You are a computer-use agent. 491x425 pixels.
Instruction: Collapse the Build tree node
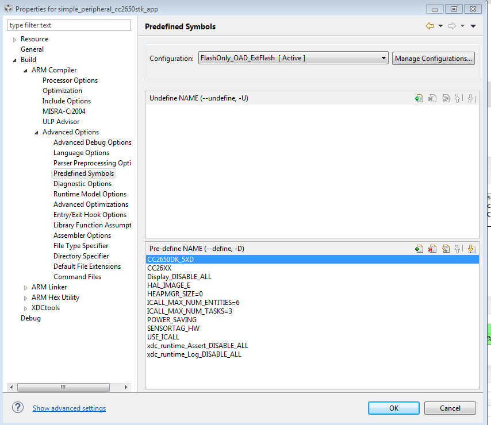pos(14,60)
